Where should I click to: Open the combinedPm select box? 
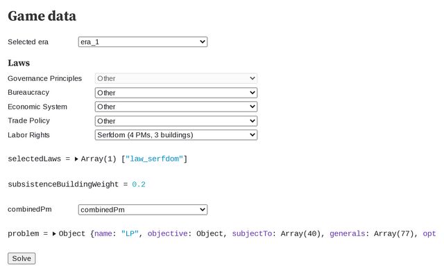142,210
